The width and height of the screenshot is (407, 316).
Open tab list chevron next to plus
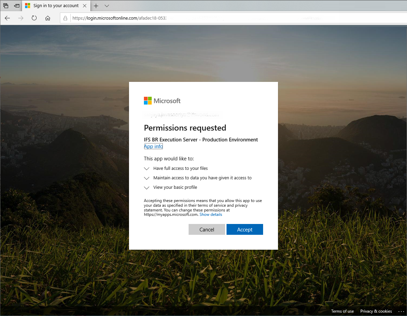(x=107, y=6)
